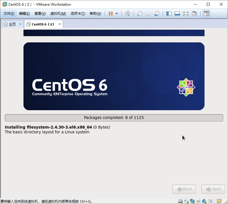This screenshot has width=228, height=204.
Task: Close the CentOS 6 (2) tab
Action: [x=59, y=24]
